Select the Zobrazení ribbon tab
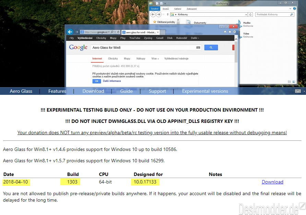Screen dimensions: 306x215 pos(192,9)
